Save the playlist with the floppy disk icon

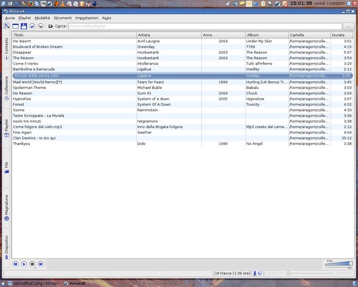[x=24, y=26]
